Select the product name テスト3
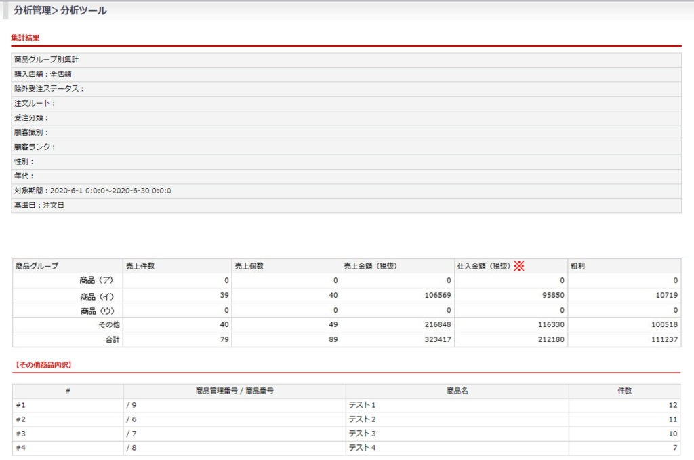The image size is (694, 460). click(362, 434)
